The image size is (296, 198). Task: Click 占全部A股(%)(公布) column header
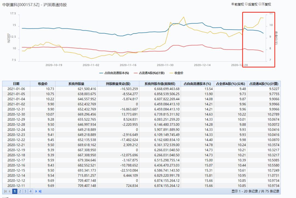(230, 83)
